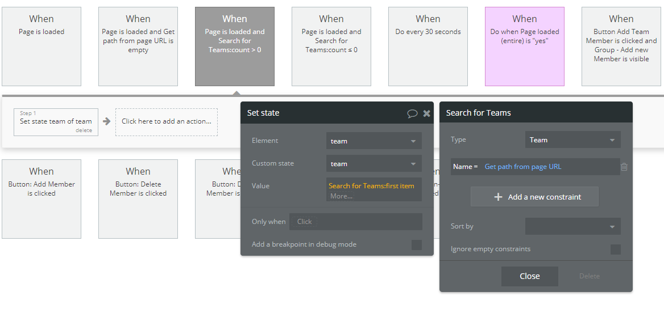Screen dimensions: 664x313
Task: Click 'Get path from page URL' constraint value
Action: [523, 167]
